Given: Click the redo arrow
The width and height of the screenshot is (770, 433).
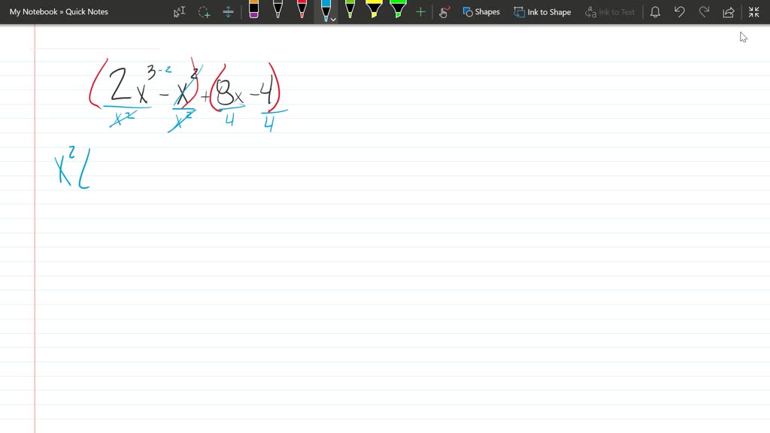Looking at the screenshot, I should pyautogui.click(x=704, y=11).
